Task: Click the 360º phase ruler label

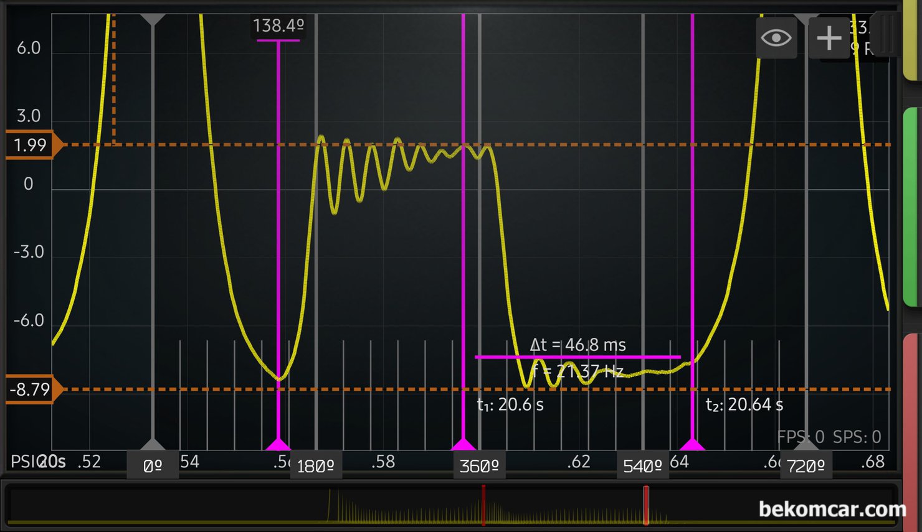Action: 479,465
